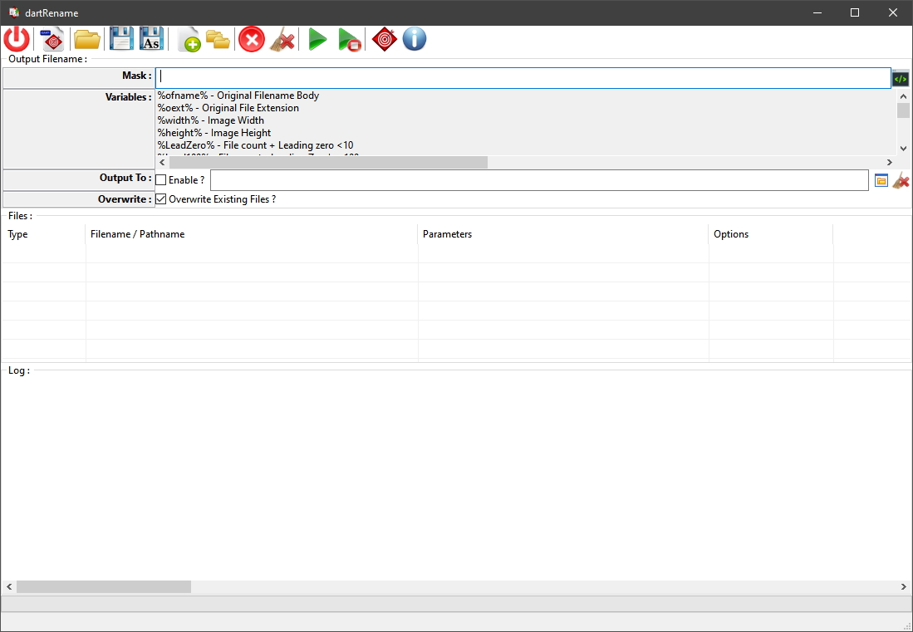Start renaming with the green play icon

pyautogui.click(x=317, y=40)
